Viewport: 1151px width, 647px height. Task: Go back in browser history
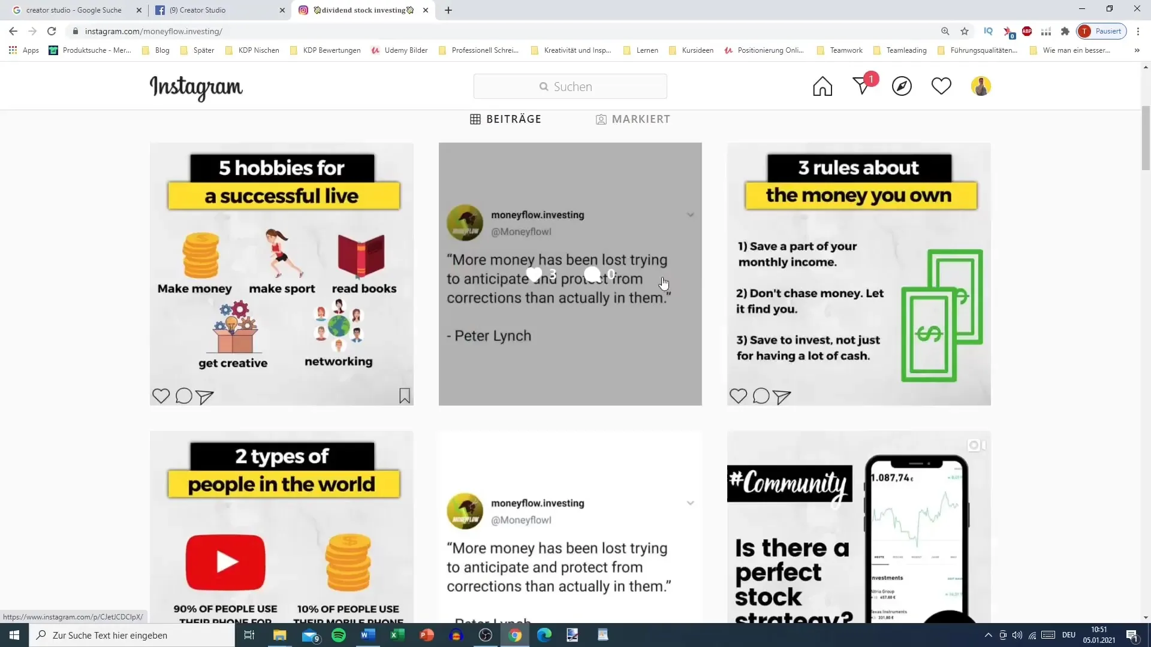(13, 31)
